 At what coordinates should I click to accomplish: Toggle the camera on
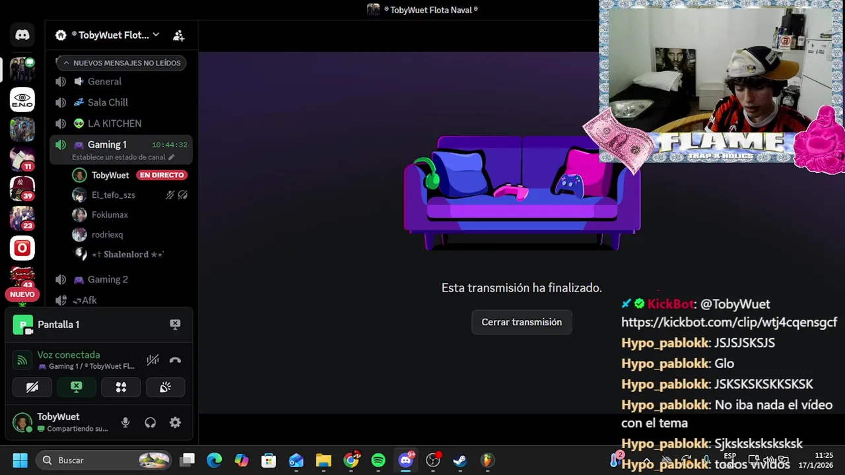point(32,387)
